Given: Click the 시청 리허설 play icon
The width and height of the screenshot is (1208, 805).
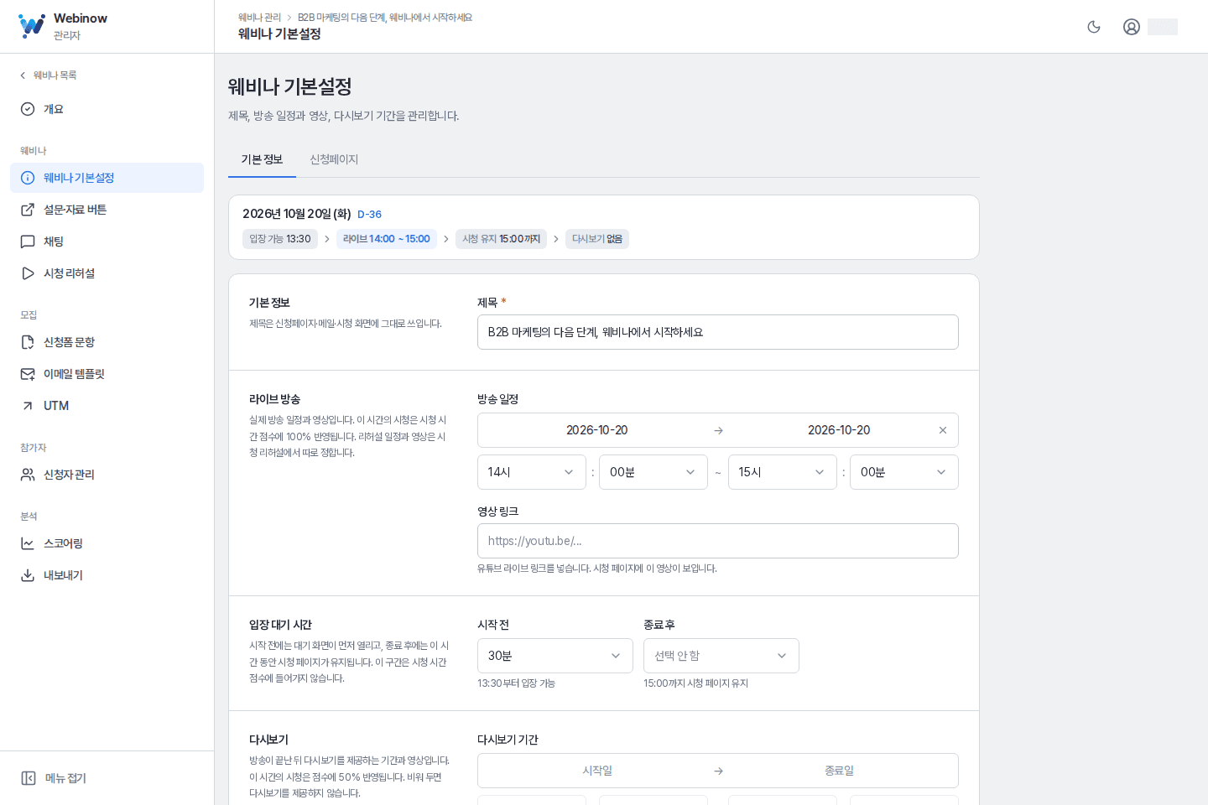Looking at the screenshot, I should (x=28, y=273).
